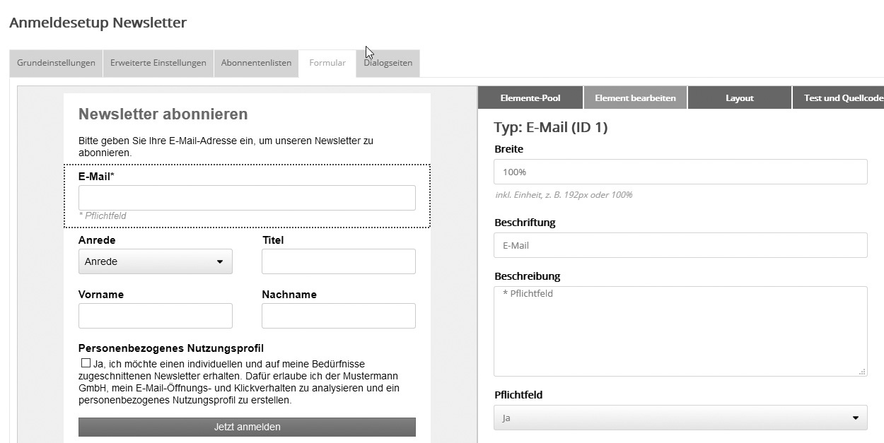Open the Elemente-Pool panel
This screenshot has height=443, width=884.
click(530, 98)
